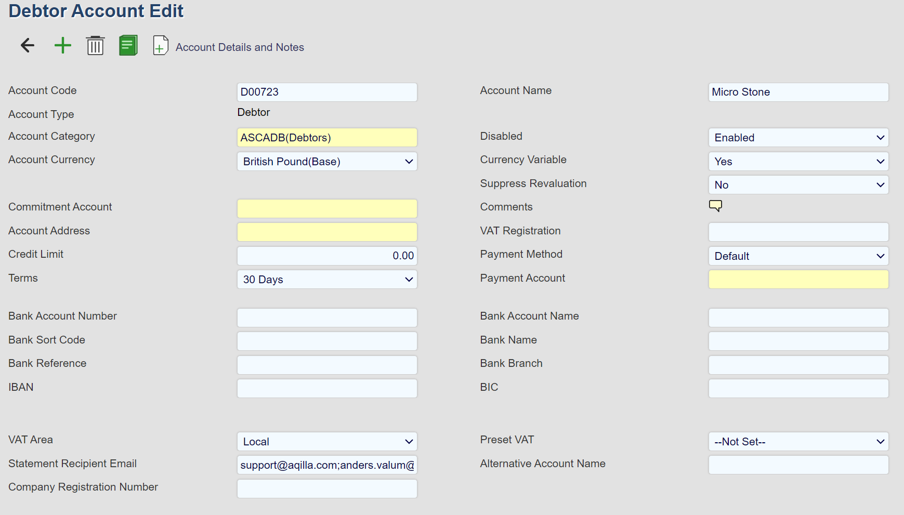This screenshot has height=515, width=904.
Task: Click the Credit Limit input field
Action: coord(327,256)
